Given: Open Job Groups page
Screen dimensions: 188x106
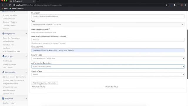Looking at the screenshot, I should click(7, 61).
